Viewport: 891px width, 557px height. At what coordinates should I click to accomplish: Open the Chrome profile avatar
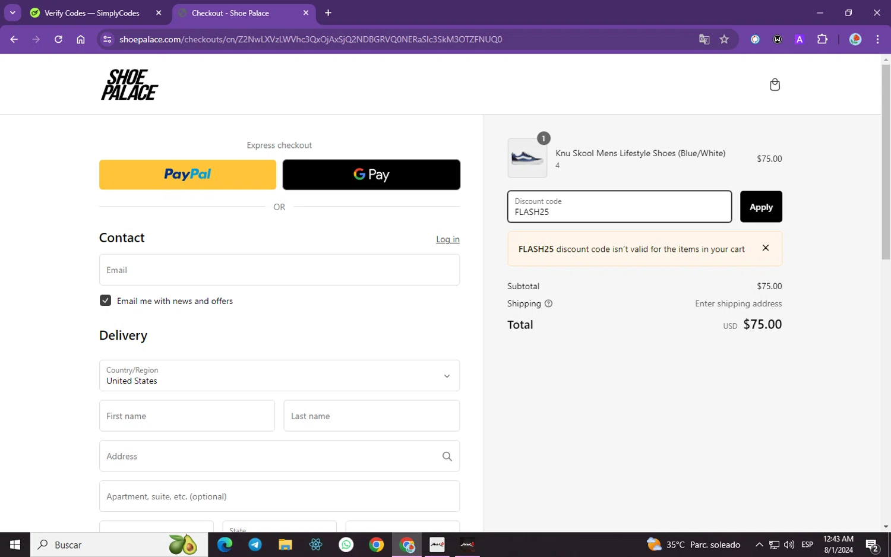(x=855, y=39)
